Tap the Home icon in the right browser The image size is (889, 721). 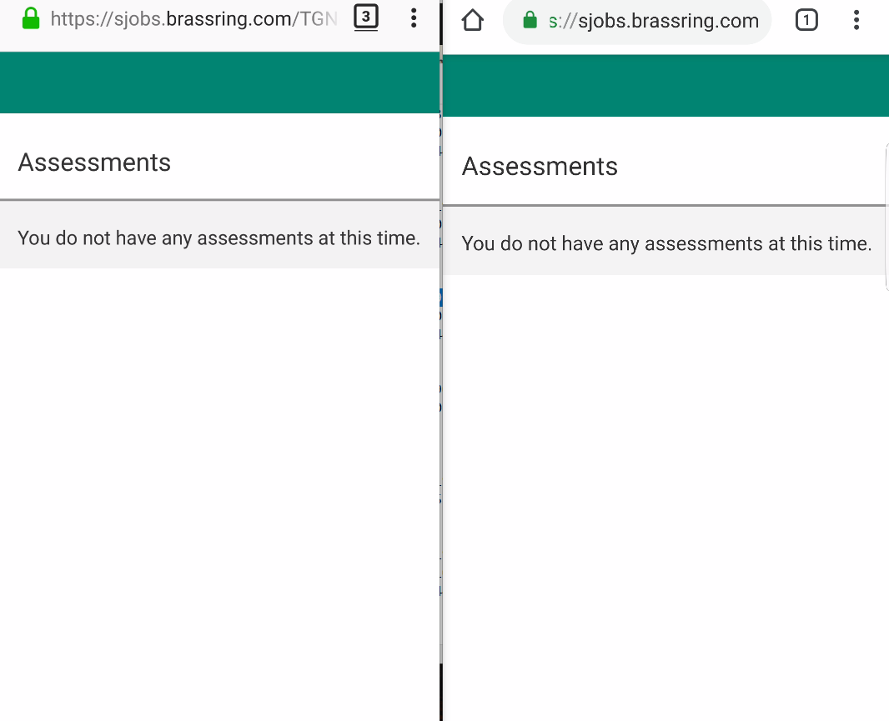[472, 20]
